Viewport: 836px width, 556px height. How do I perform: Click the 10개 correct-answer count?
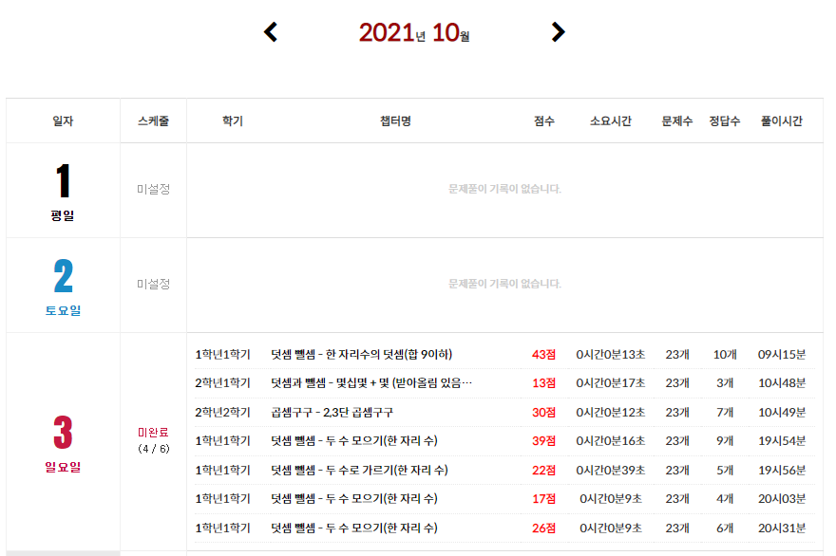click(x=725, y=355)
